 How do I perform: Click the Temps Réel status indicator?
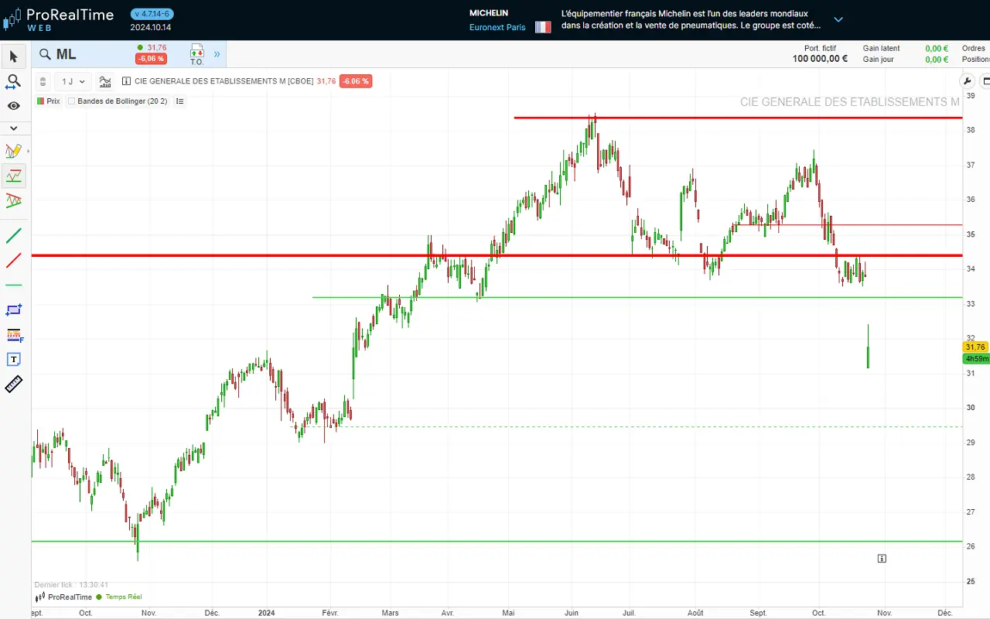pyautogui.click(x=119, y=597)
